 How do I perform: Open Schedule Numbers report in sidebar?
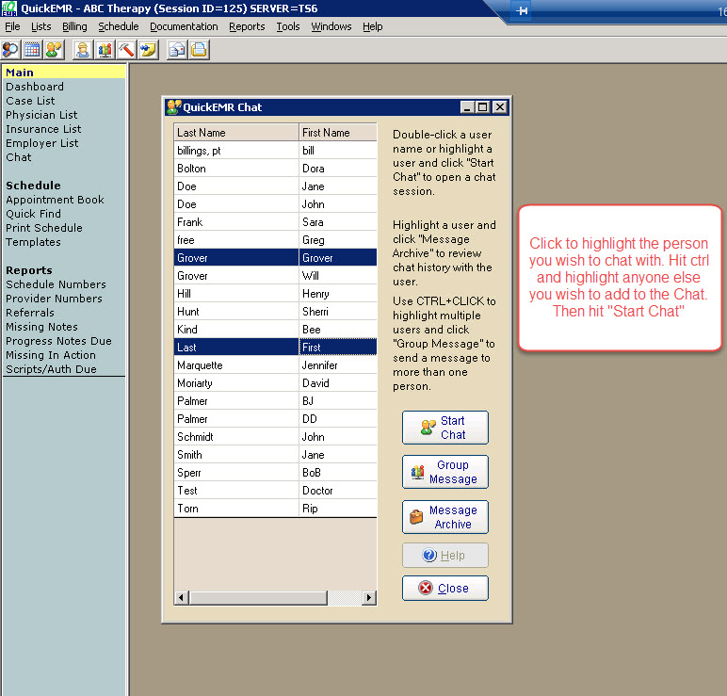[x=56, y=284]
